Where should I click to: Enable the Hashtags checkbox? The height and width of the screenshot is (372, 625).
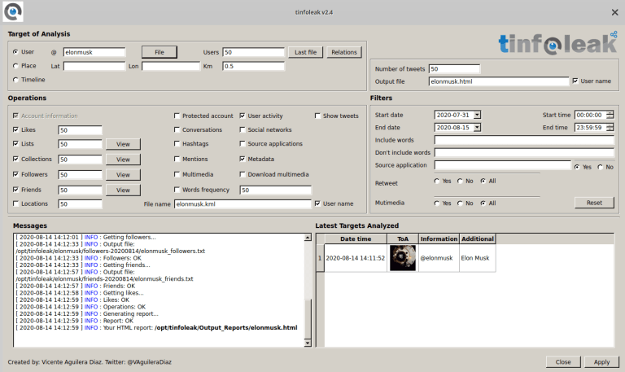pyautogui.click(x=177, y=143)
